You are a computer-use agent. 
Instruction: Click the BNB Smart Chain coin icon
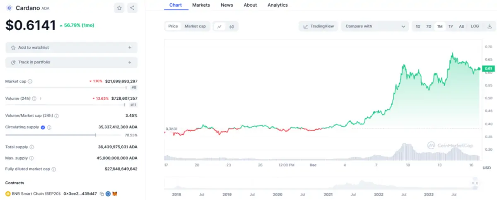click(7, 193)
